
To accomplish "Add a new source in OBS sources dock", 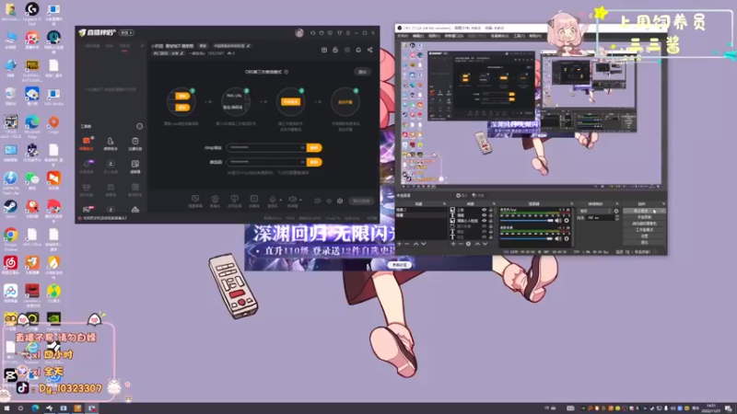I will click(x=453, y=244).
